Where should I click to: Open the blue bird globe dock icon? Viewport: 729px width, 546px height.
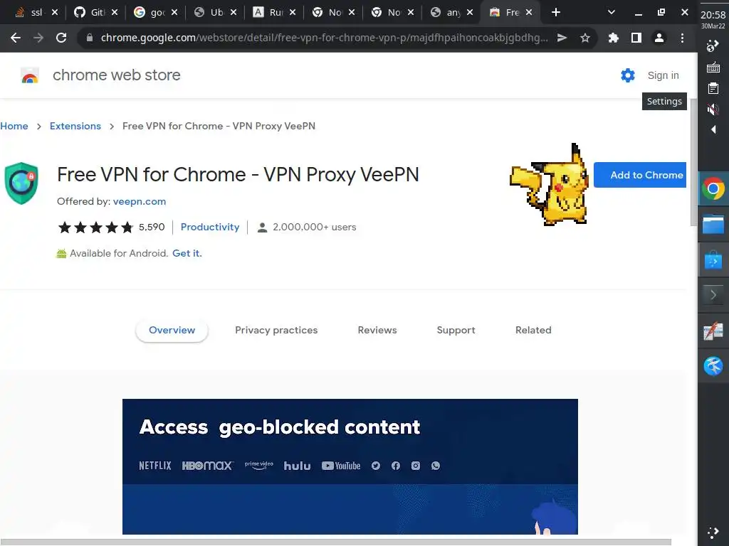[x=713, y=366]
